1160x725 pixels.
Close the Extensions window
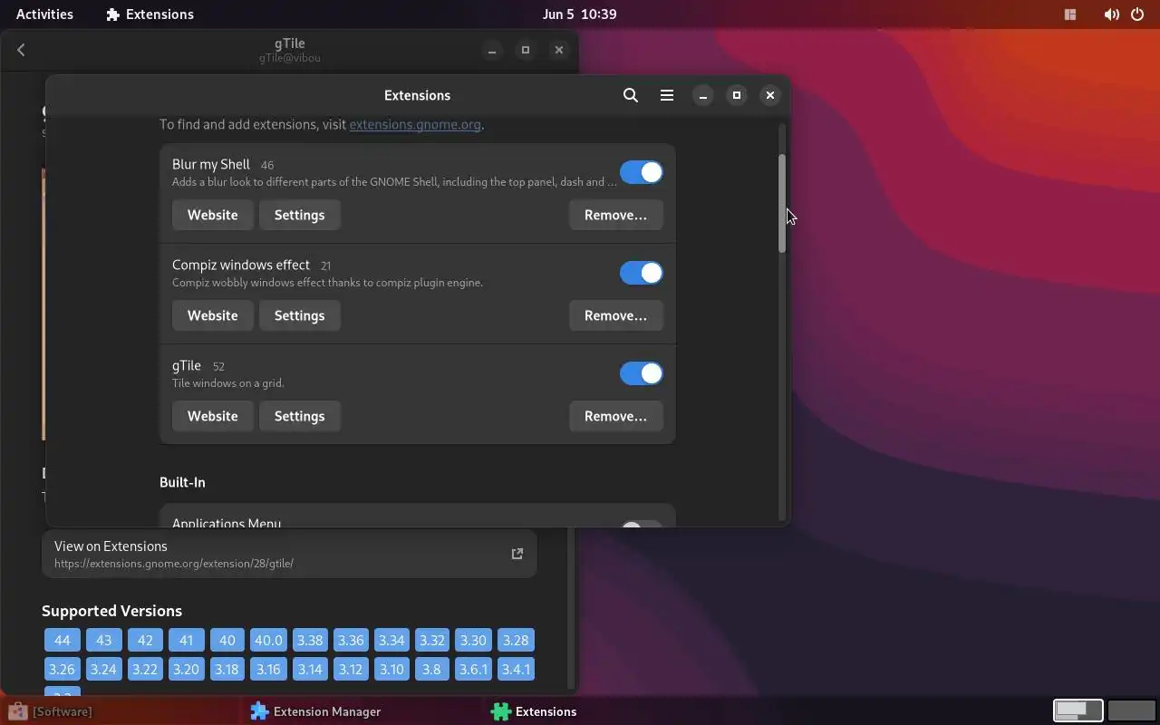[770, 95]
